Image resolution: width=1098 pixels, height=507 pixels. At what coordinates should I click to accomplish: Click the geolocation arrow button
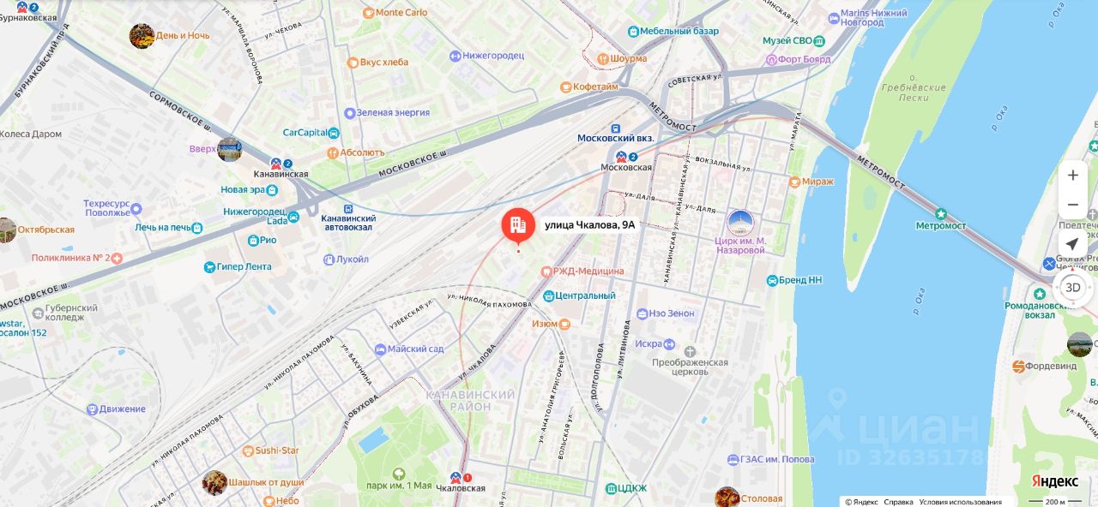[x=1072, y=245]
